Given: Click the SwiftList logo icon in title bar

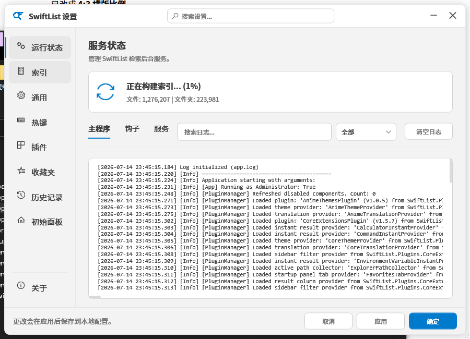Looking at the screenshot, I should (x=18, y=16).
